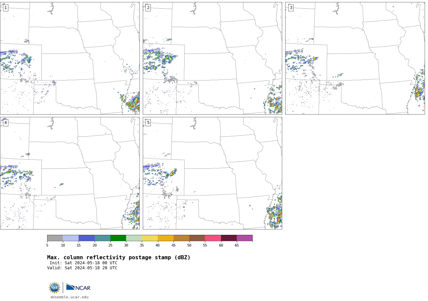Click the panel number label 5

point(148,123)
